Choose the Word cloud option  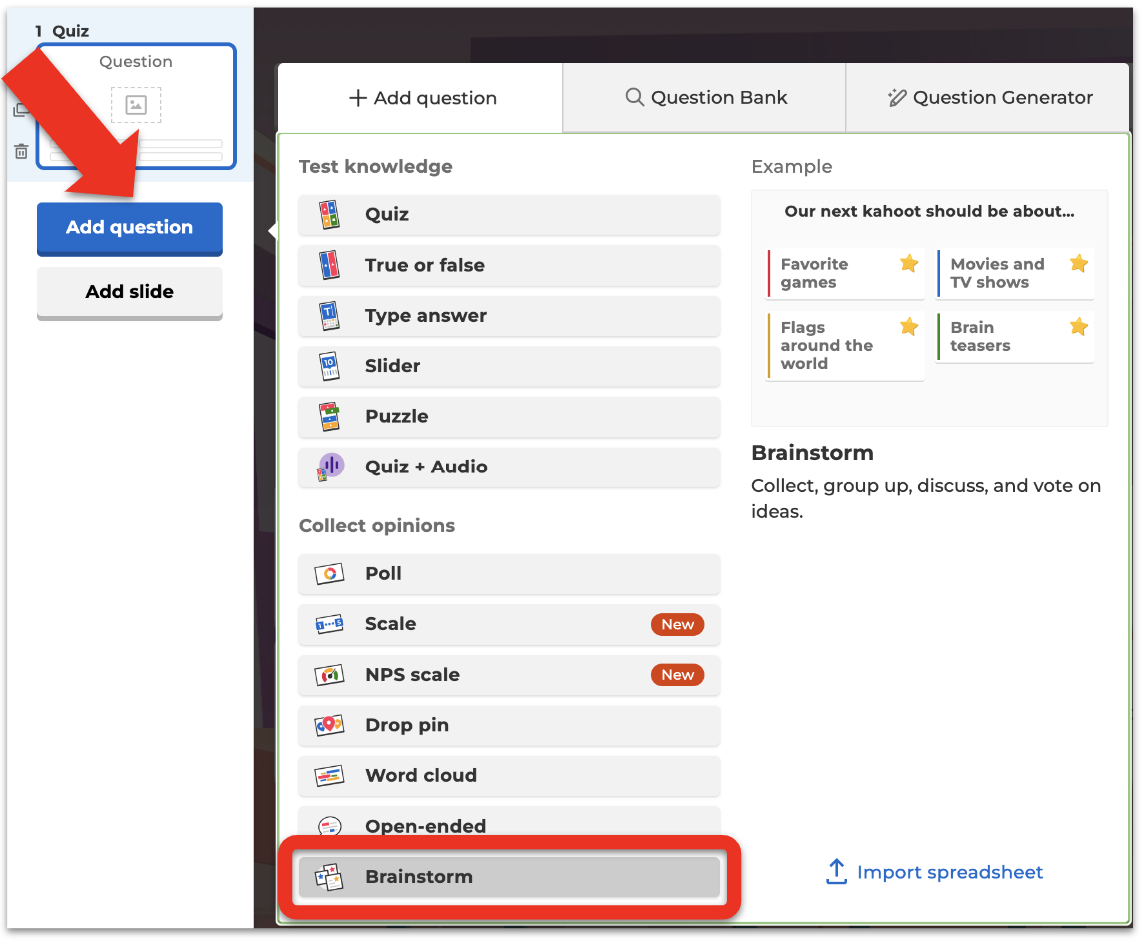click(510, 775)
